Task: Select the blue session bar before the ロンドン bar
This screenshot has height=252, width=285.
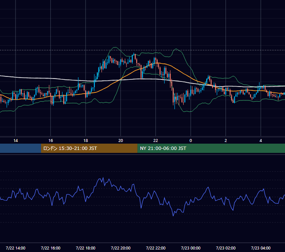Action: pyautogui.click(x=21, y=148)
